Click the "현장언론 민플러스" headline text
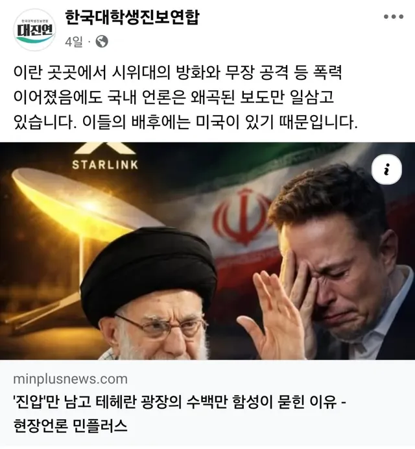 [x=70, y=425]
